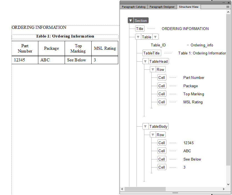Viewport: 232px width, 195px height.
Task: Select the TableBody element label
Action: [x=158, y=126]
